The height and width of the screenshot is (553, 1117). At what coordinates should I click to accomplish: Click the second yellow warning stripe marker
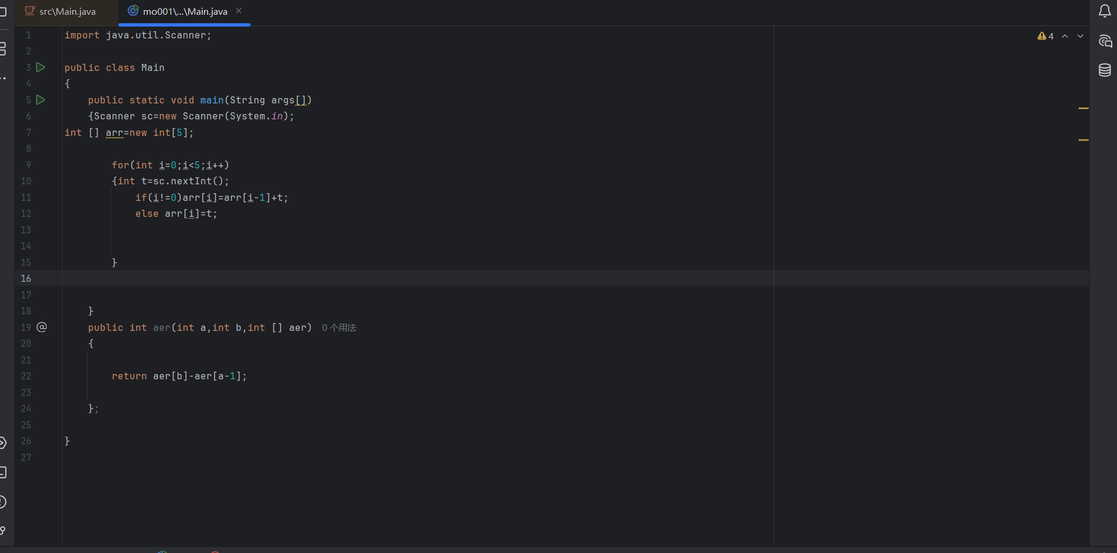1083,140
